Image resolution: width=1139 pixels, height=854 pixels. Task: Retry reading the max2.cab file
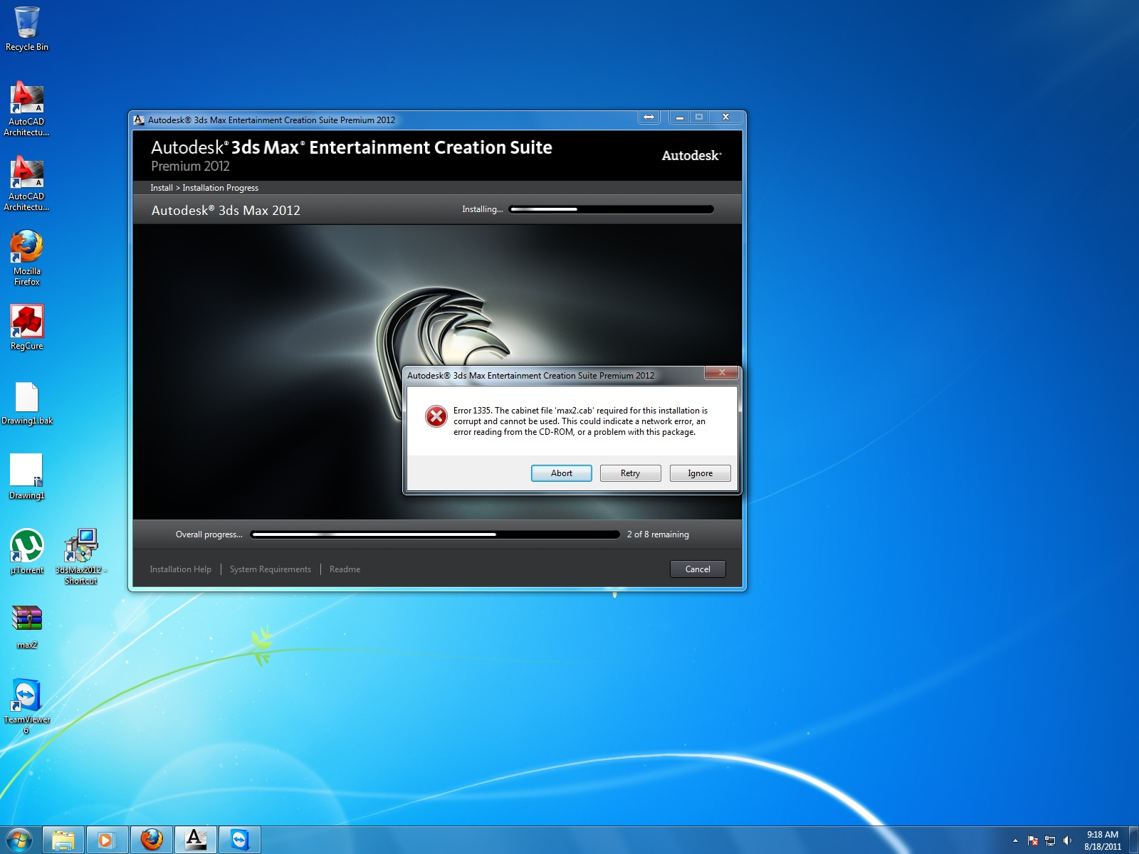tap(631, 473)
